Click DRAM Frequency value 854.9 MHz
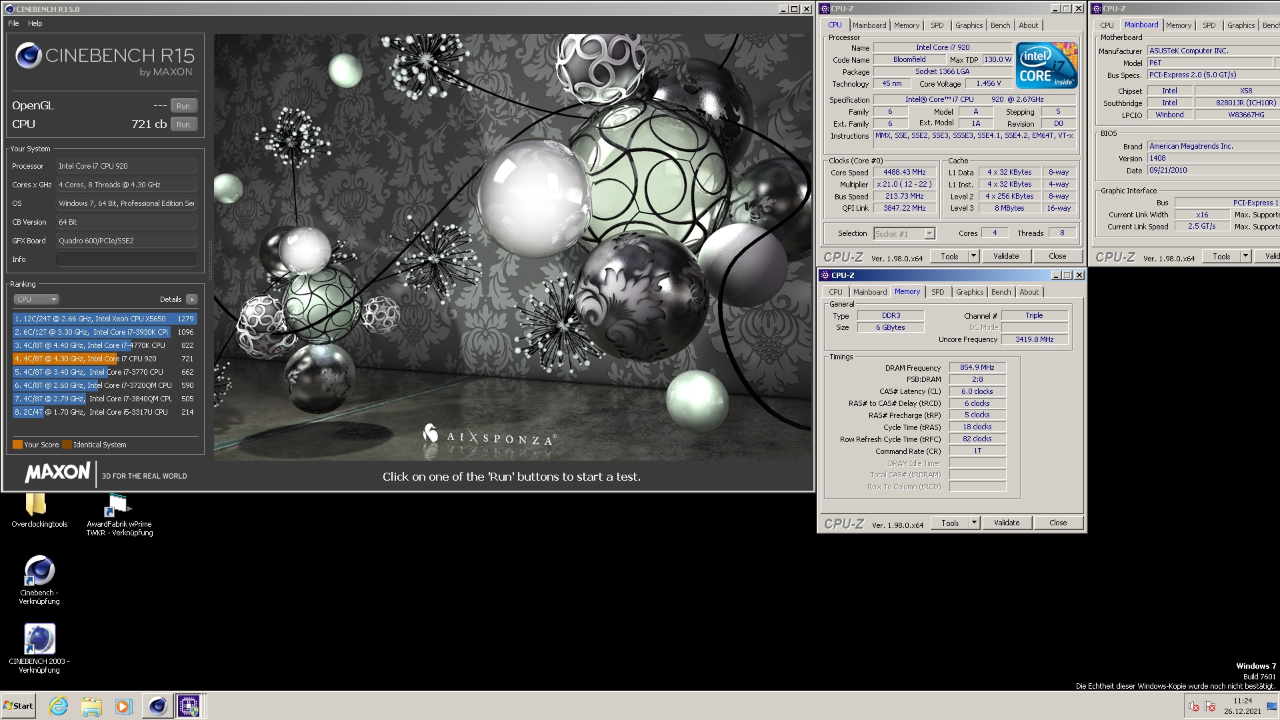The height and width of the screenshot is (720, 1280). coord(977,367)
